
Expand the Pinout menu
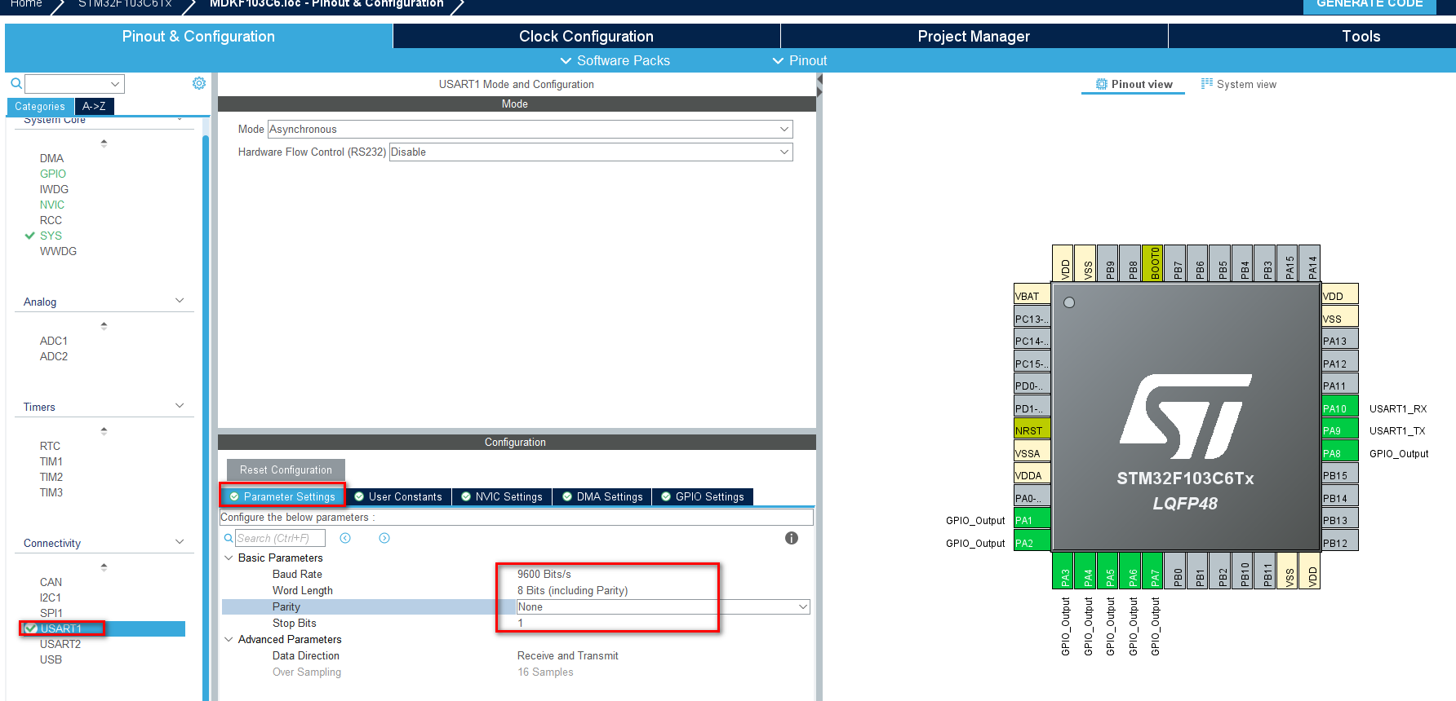800,60
